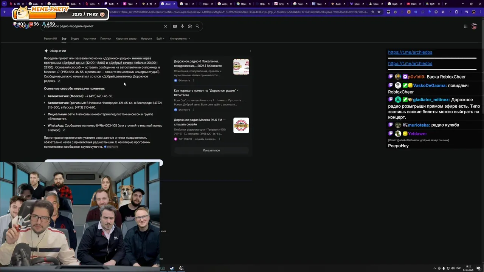Open the browser extensions puzzle icon
The image size is (484, 272).
click(x=456, y=12)
